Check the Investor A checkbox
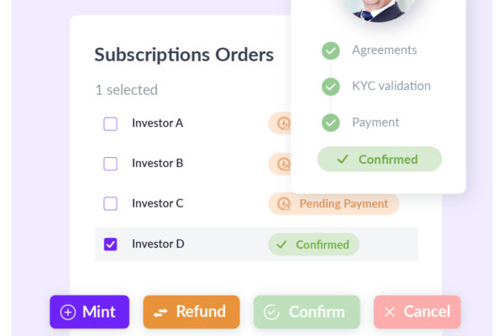This screenshot has width=504, height=336. coord(110,123)
